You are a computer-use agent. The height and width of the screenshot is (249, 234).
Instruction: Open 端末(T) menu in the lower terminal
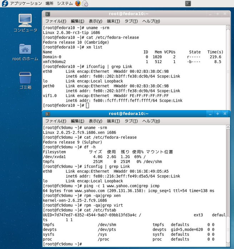coord(113,121)
